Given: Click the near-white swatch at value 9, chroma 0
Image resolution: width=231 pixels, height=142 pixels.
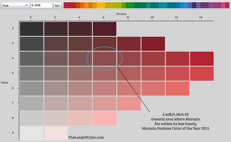Looking at the screenshot, I should tap(32, 133).
